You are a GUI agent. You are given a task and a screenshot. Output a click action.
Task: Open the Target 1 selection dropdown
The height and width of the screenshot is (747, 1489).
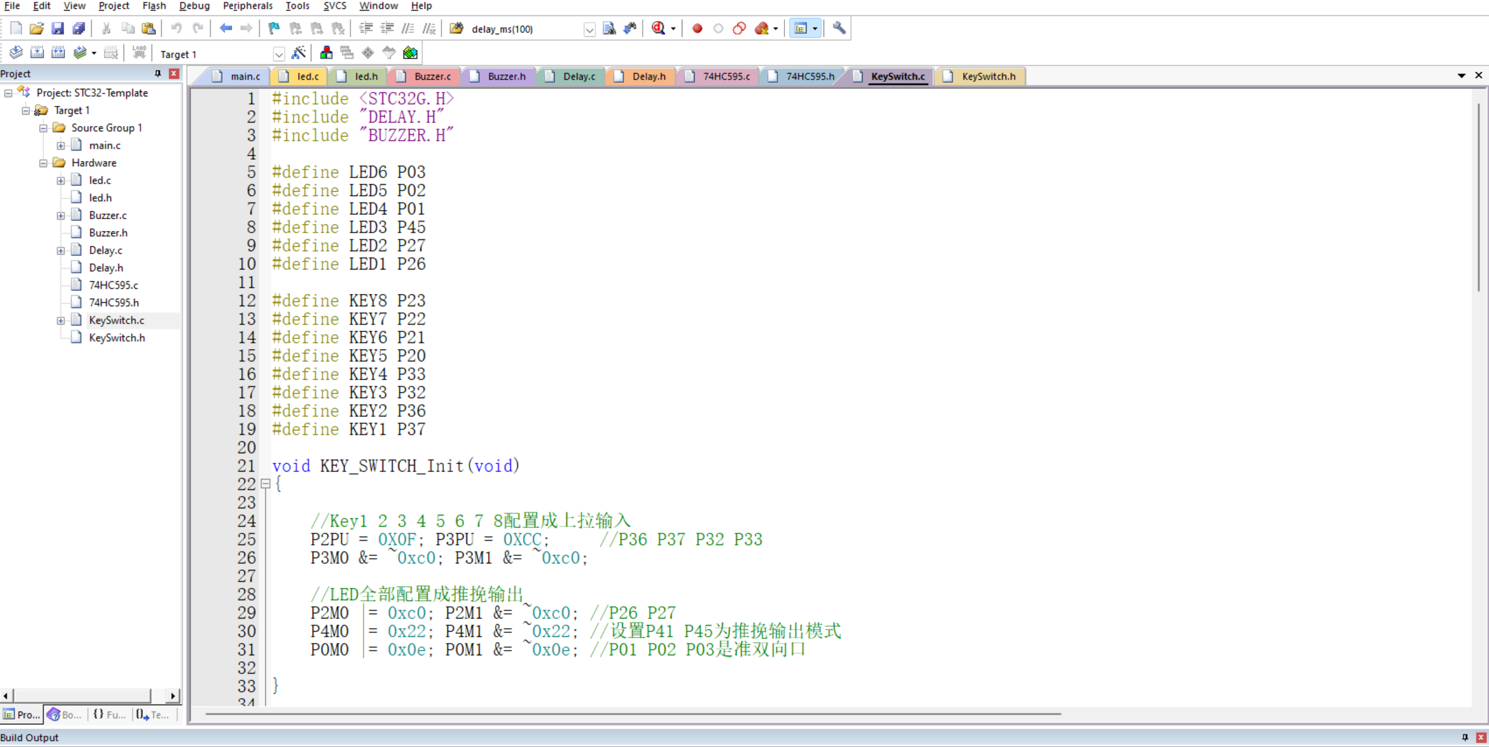pyautogui.click(x=279, y=54)
